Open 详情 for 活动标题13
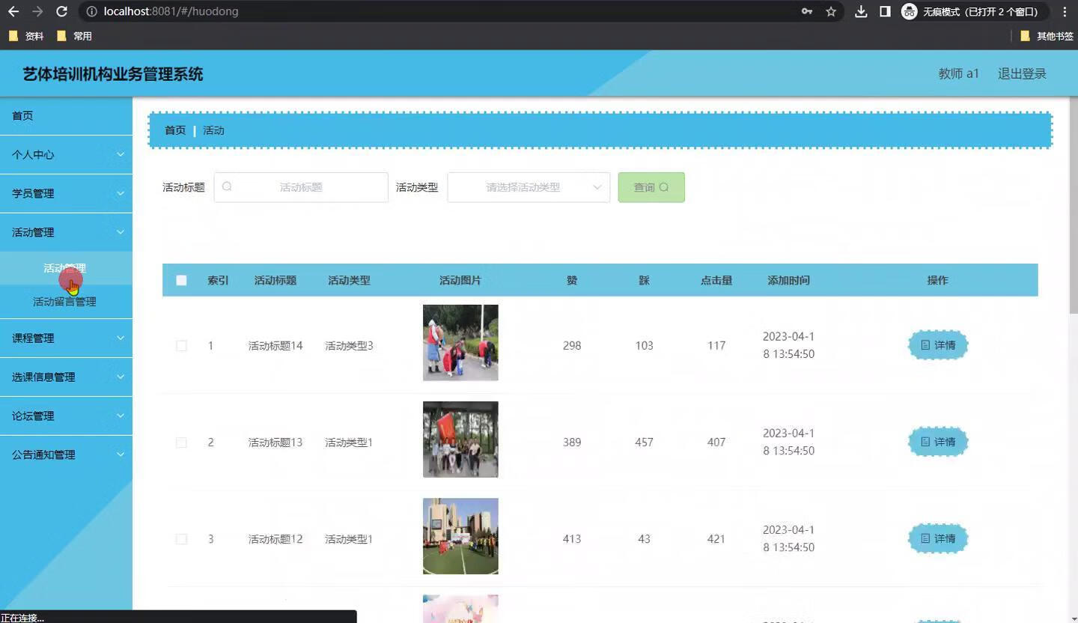This screenshot has height=623, width=1078. [x=938, y=442]
